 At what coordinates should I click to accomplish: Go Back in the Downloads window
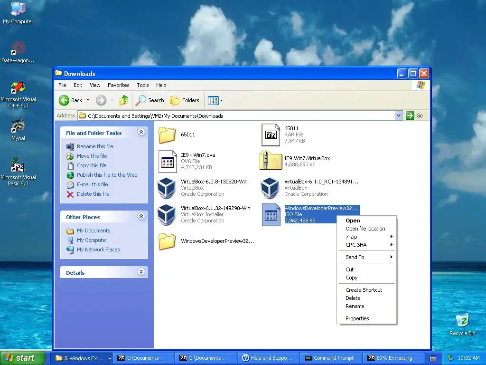(71, 100)
